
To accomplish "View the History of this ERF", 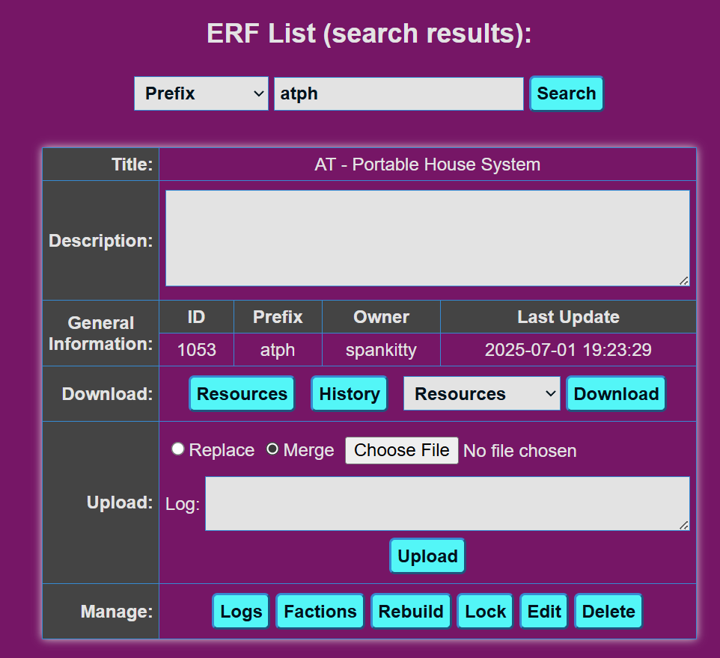I will (349, 394).
